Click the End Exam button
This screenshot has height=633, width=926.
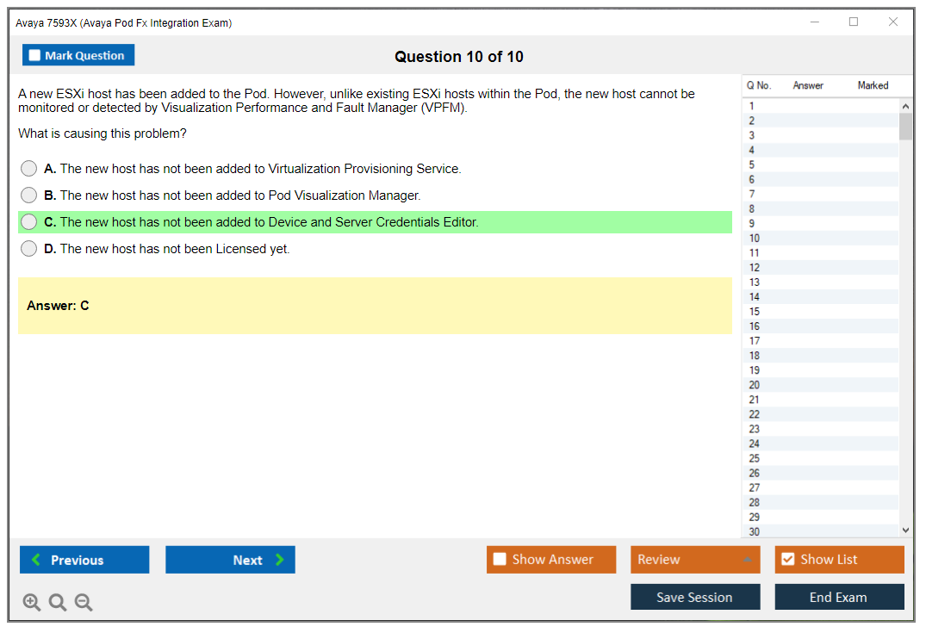pos(839,597)
